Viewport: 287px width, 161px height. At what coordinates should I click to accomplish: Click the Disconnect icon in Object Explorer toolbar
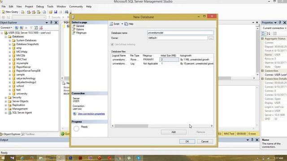pyautogui.click(x=22, y=28)
